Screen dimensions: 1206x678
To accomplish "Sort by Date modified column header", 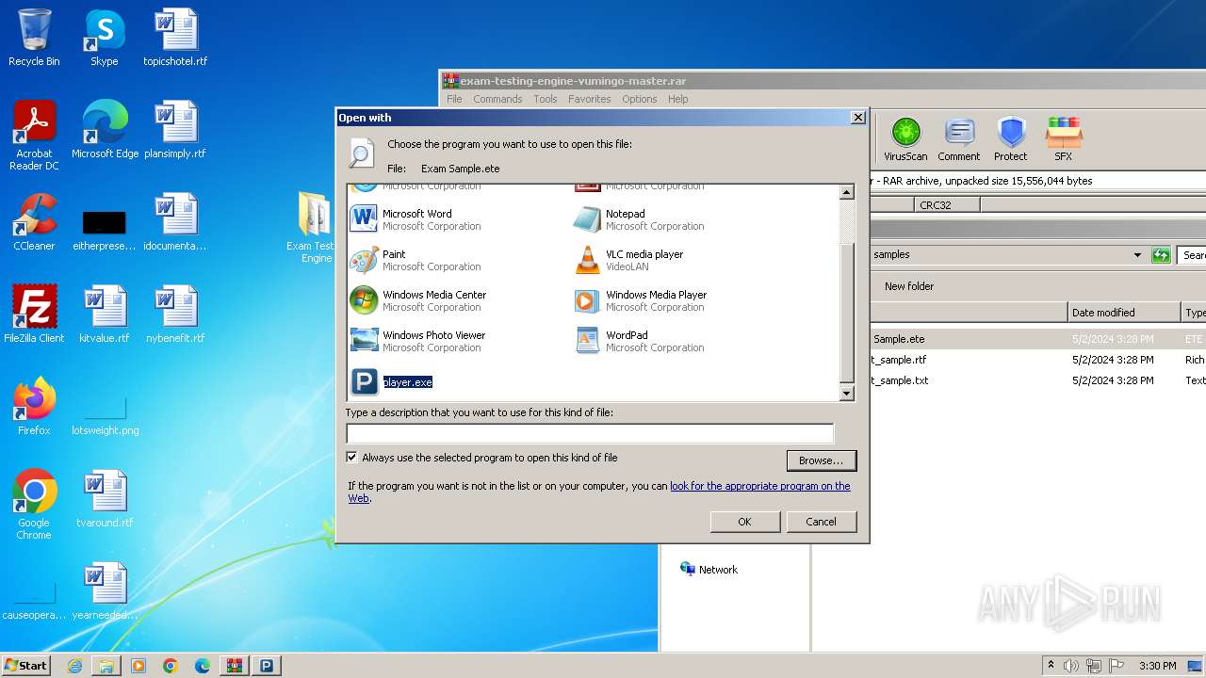I will click(x=1124, y=313).
